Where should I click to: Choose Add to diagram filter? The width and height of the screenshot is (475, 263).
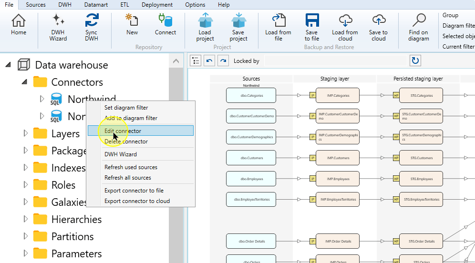[x=141, y=118]
